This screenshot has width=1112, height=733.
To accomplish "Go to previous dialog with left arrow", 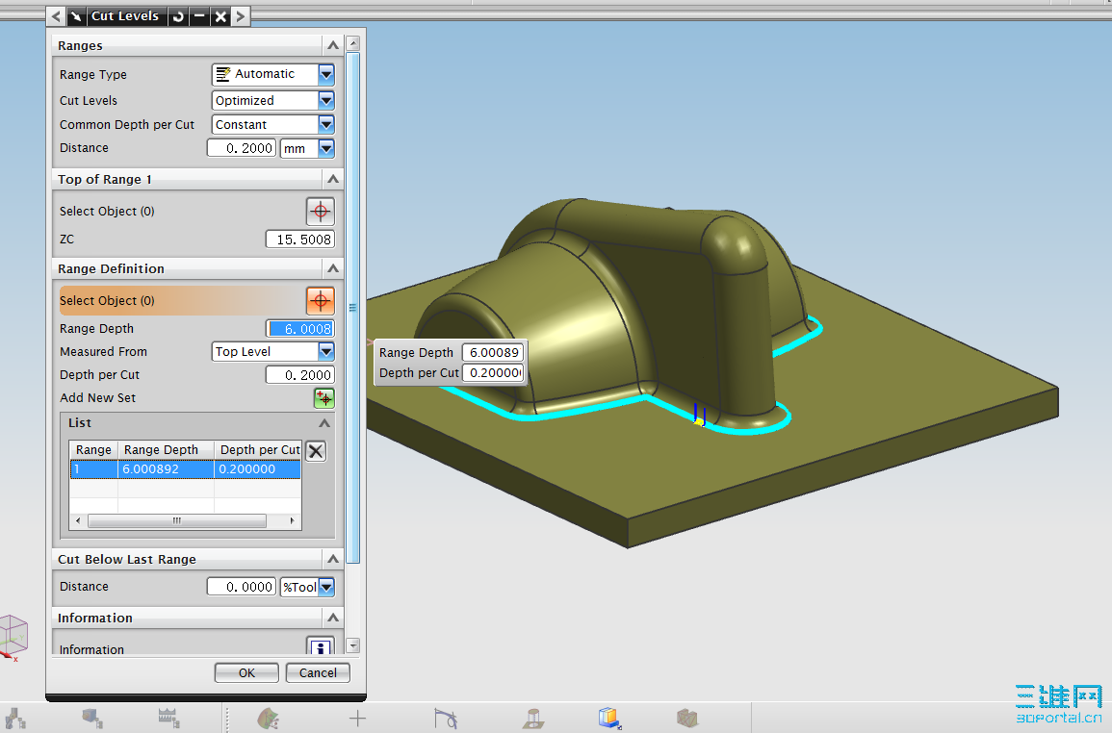I will coord(56,16).
